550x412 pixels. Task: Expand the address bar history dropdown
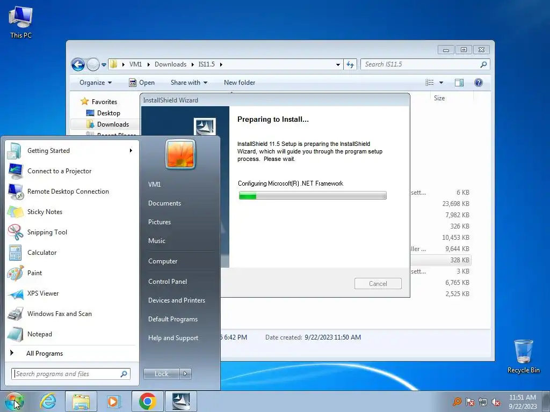coord(338,64)
